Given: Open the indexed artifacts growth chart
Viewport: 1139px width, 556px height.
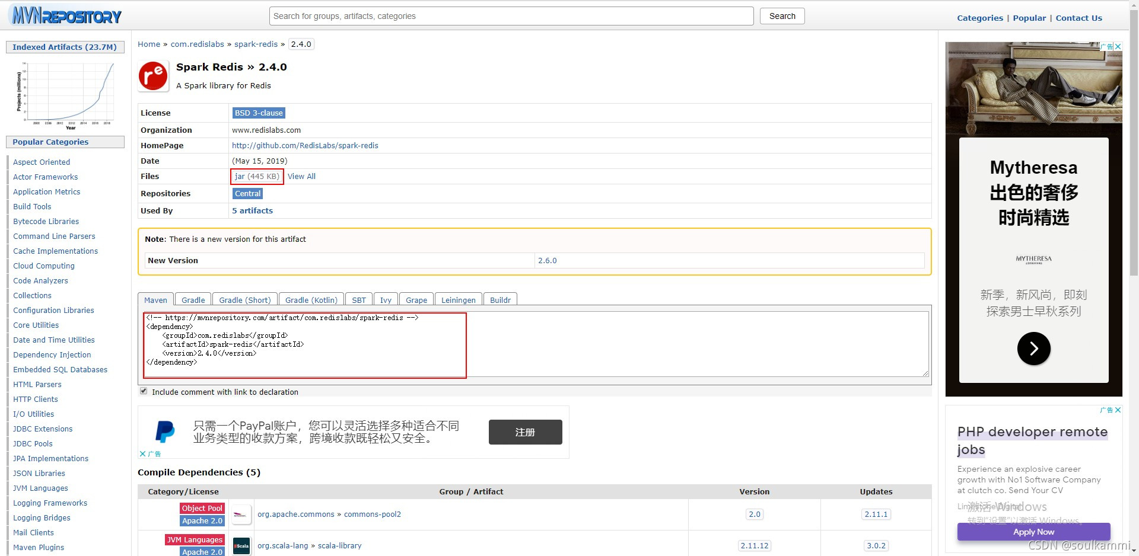Looking at the screenshot, I should pyautogui.click(x=65, y=95).
